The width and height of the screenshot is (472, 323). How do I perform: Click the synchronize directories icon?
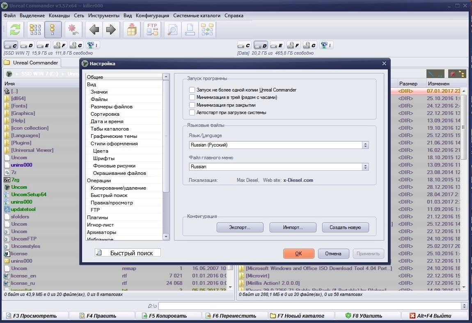207,30
